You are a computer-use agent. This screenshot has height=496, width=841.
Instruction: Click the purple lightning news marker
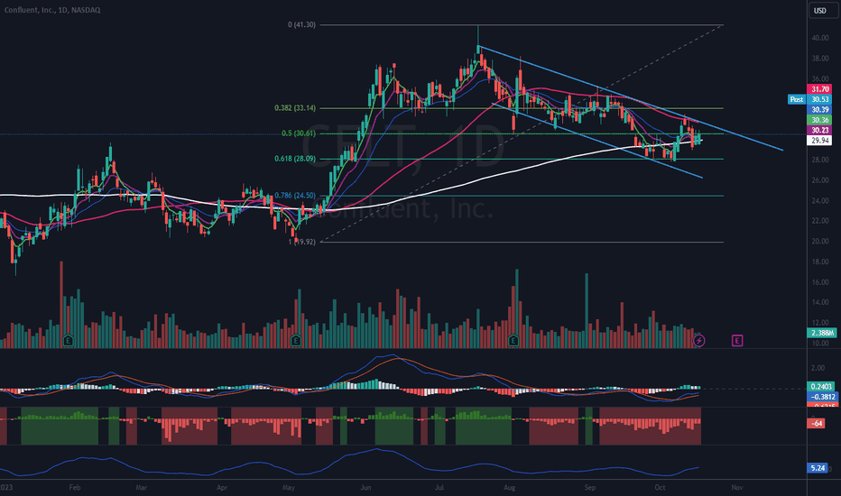(x=698, y=341)
